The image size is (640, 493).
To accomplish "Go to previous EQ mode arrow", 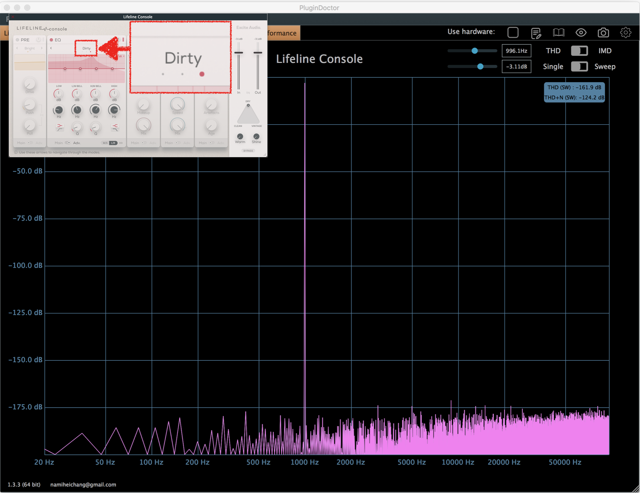I will point(51,48).
